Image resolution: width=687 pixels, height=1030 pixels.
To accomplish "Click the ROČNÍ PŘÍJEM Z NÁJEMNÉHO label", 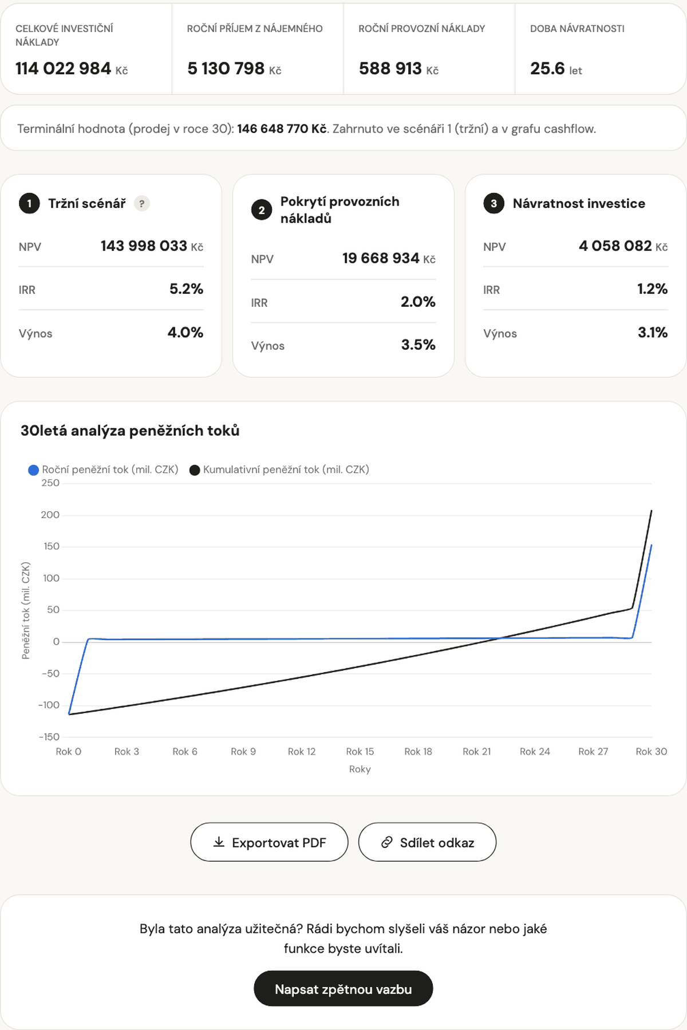I will pyautogui.click(x=255, y=29).
